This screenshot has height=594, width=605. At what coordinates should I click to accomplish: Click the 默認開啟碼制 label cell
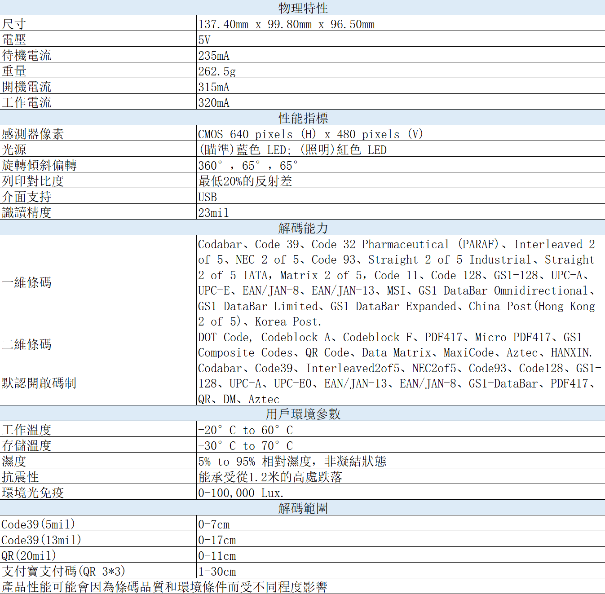39,383
